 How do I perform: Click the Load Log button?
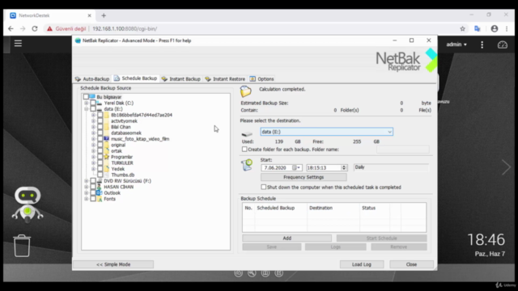click(362, 264)
